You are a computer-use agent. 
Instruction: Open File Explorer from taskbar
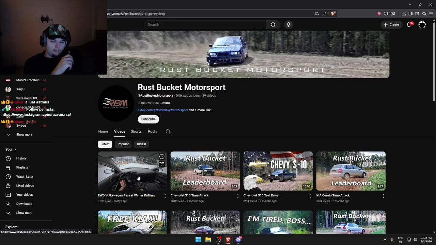[208, 240]
